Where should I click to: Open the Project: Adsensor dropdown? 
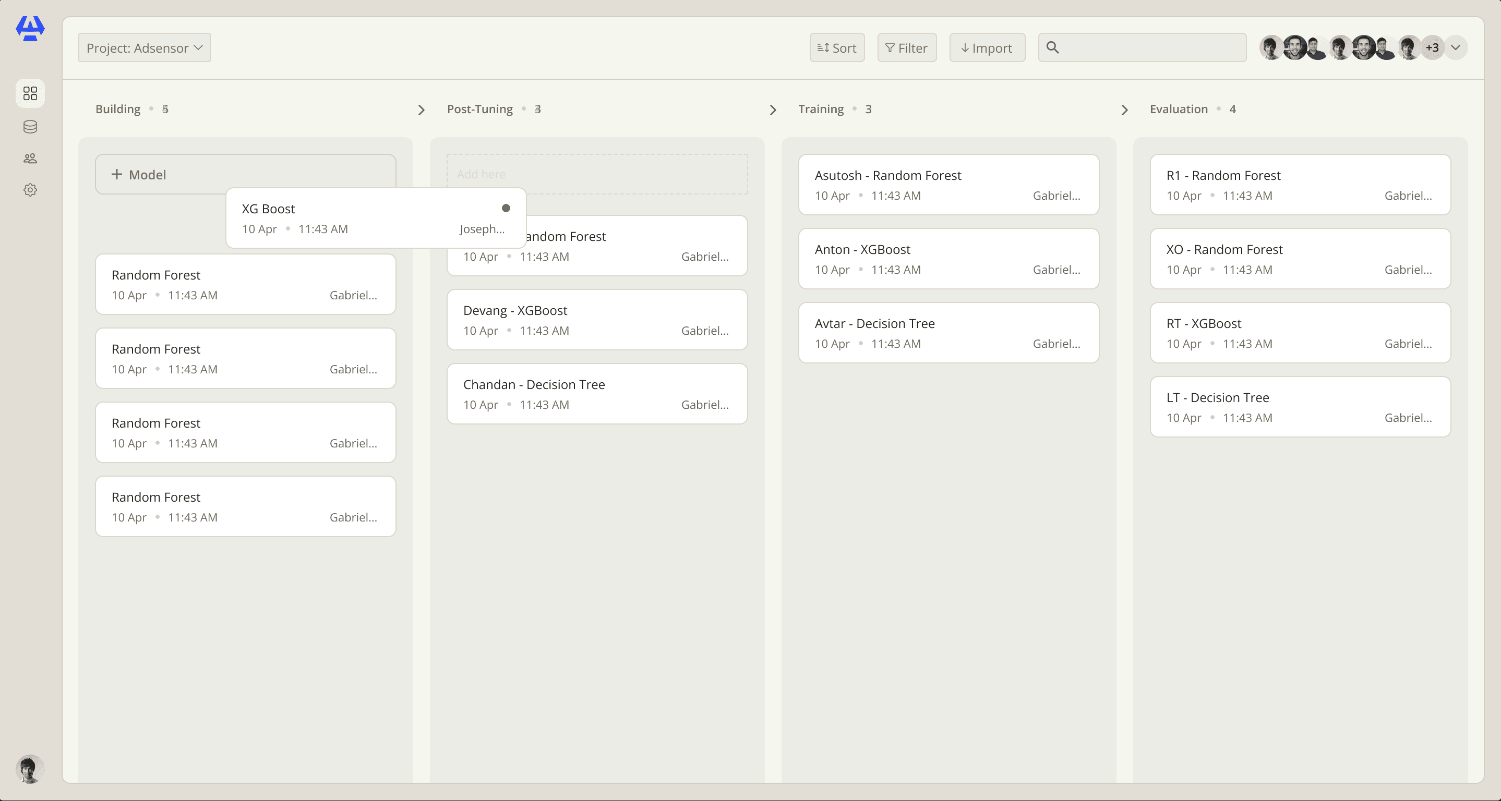click(x=145, y=48)
